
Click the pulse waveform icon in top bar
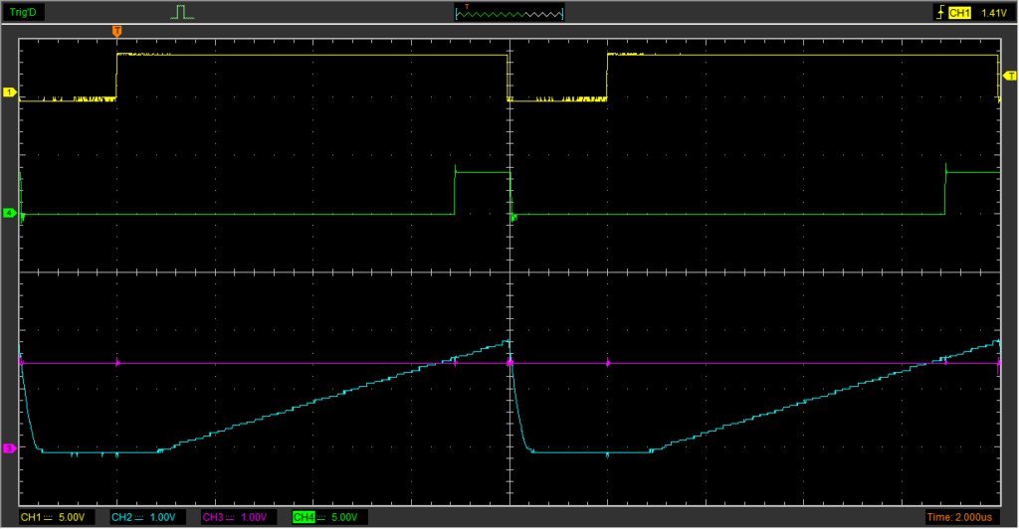180,13
